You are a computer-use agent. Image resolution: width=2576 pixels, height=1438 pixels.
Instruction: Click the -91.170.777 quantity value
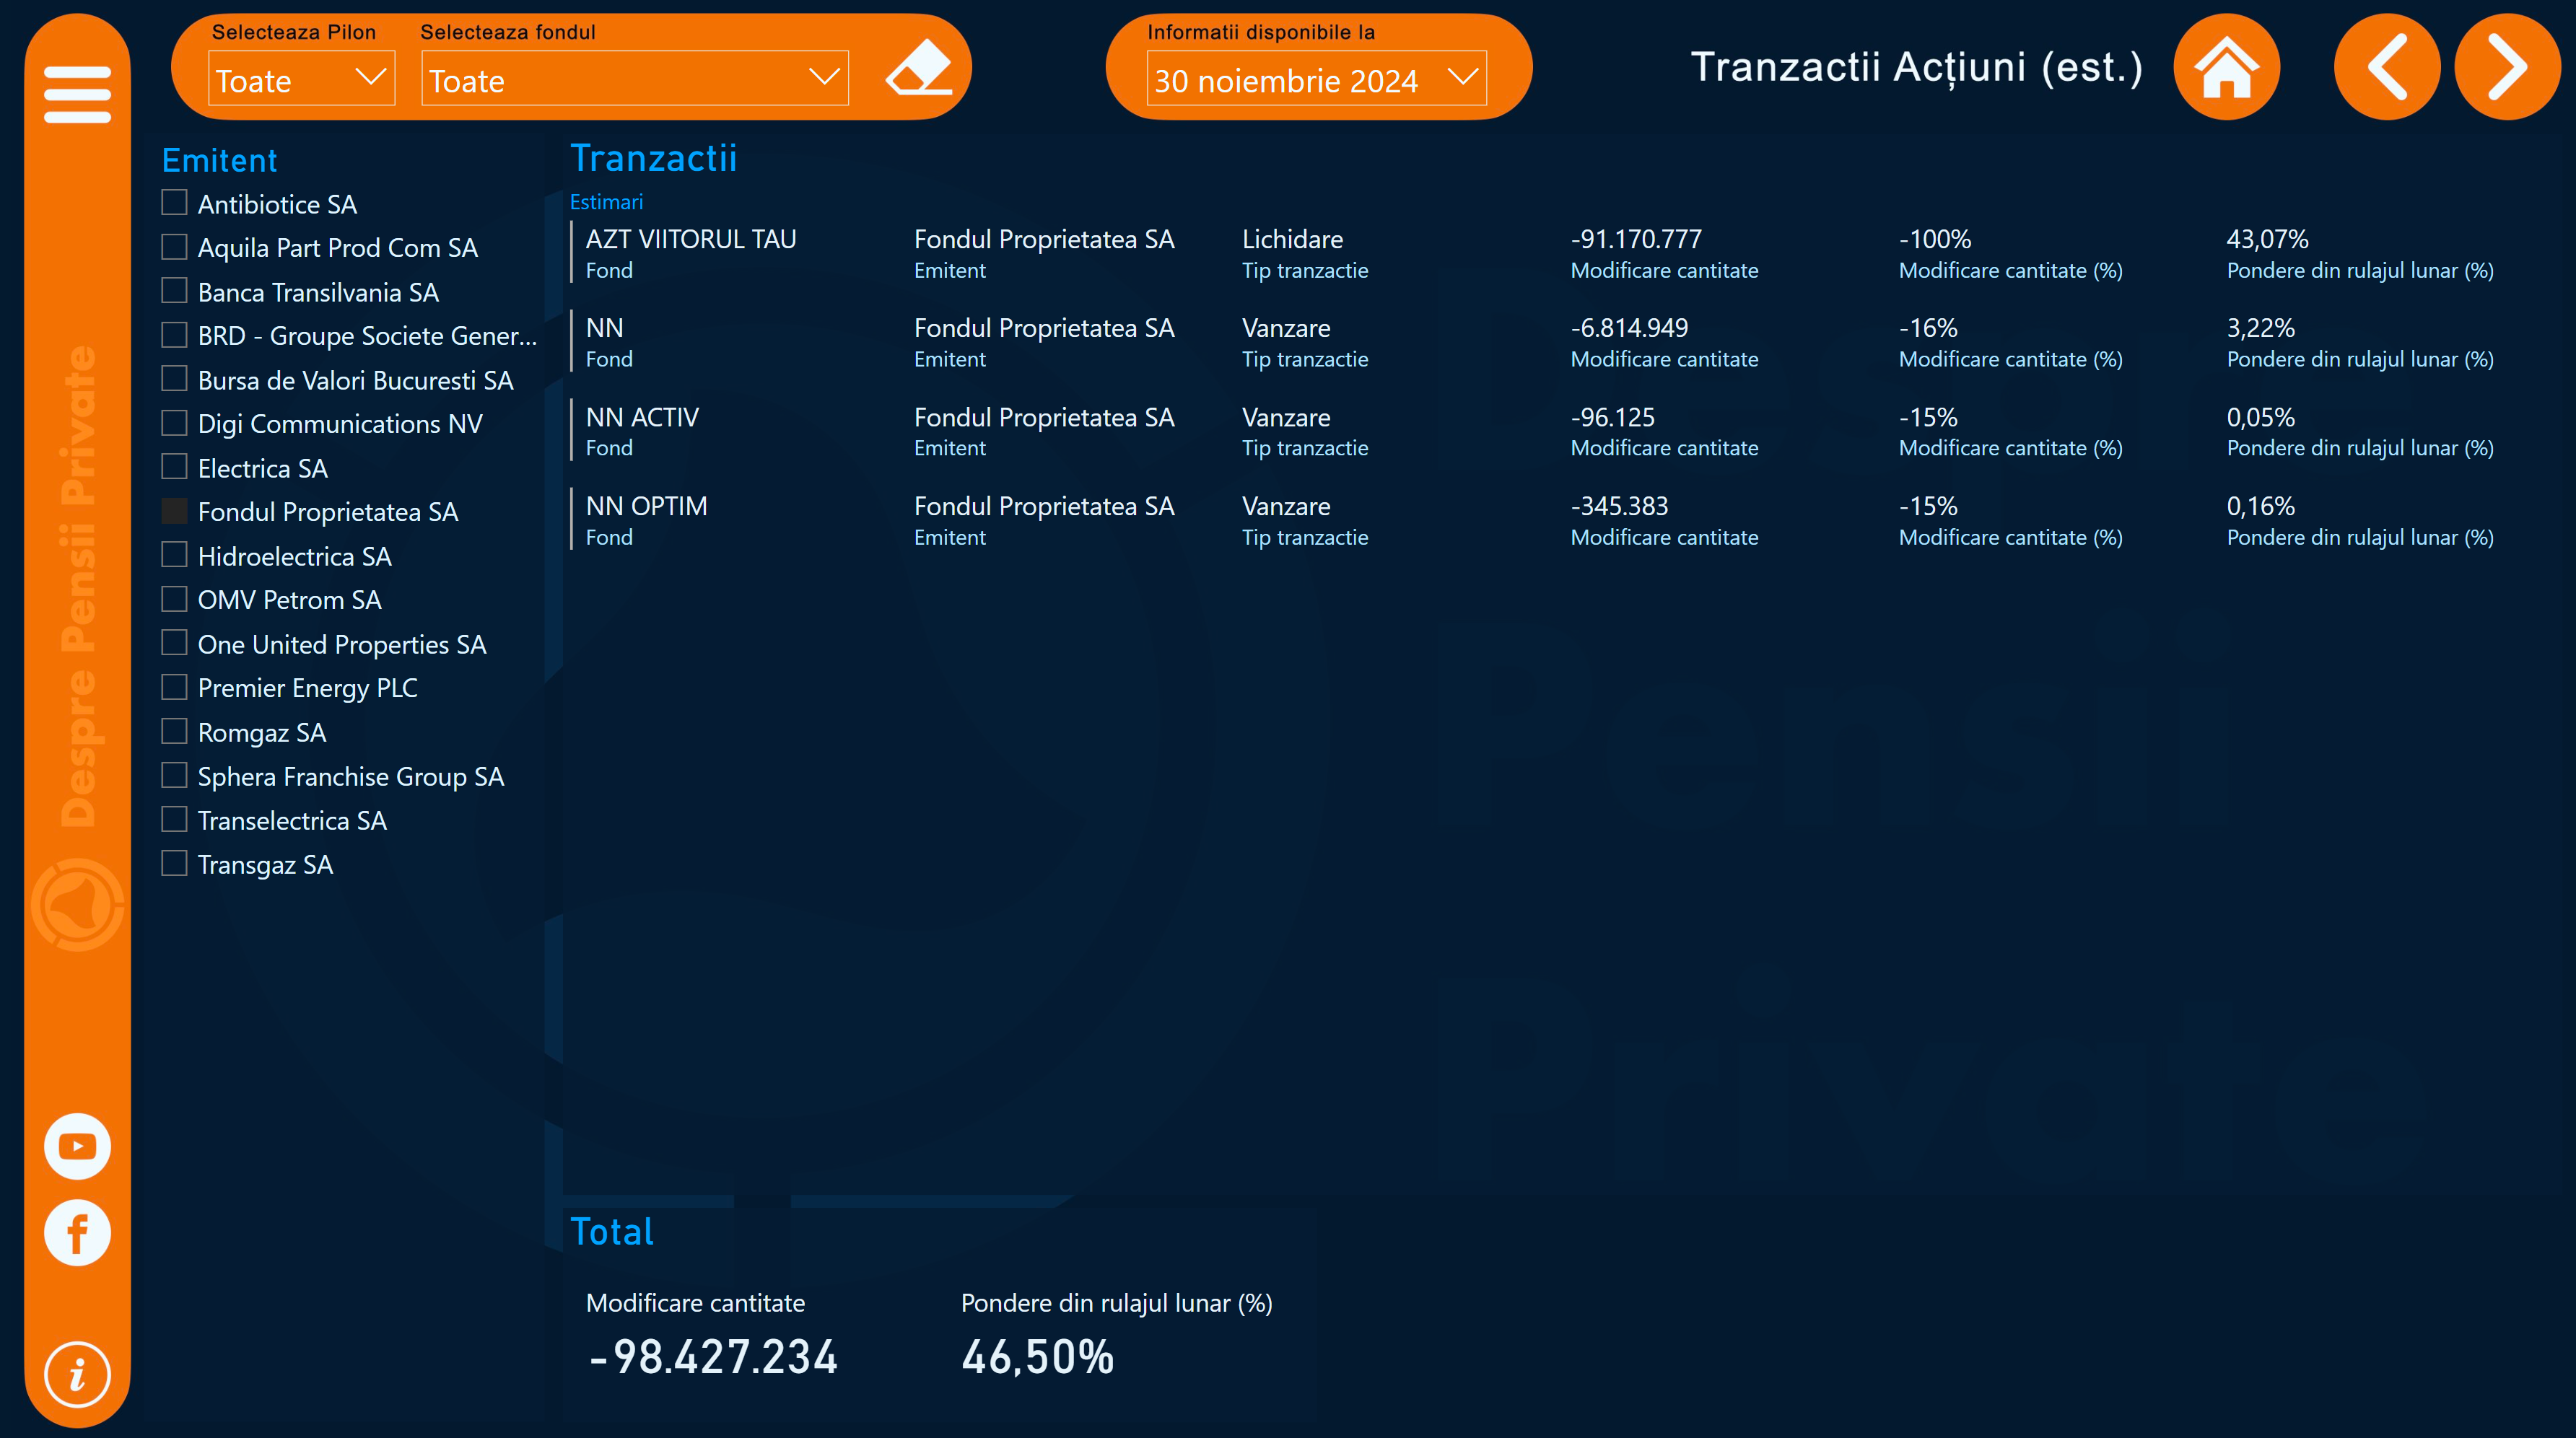(x=1636, y=239)
